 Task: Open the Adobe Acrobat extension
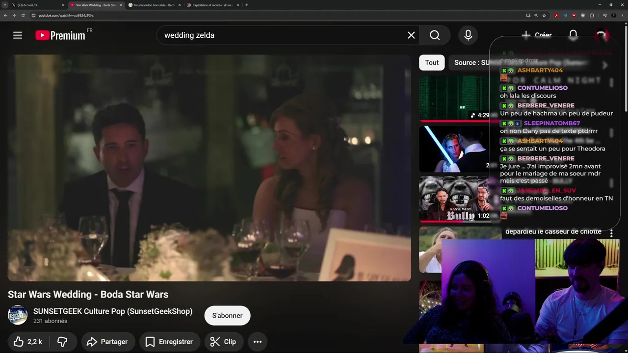(556, 15)
